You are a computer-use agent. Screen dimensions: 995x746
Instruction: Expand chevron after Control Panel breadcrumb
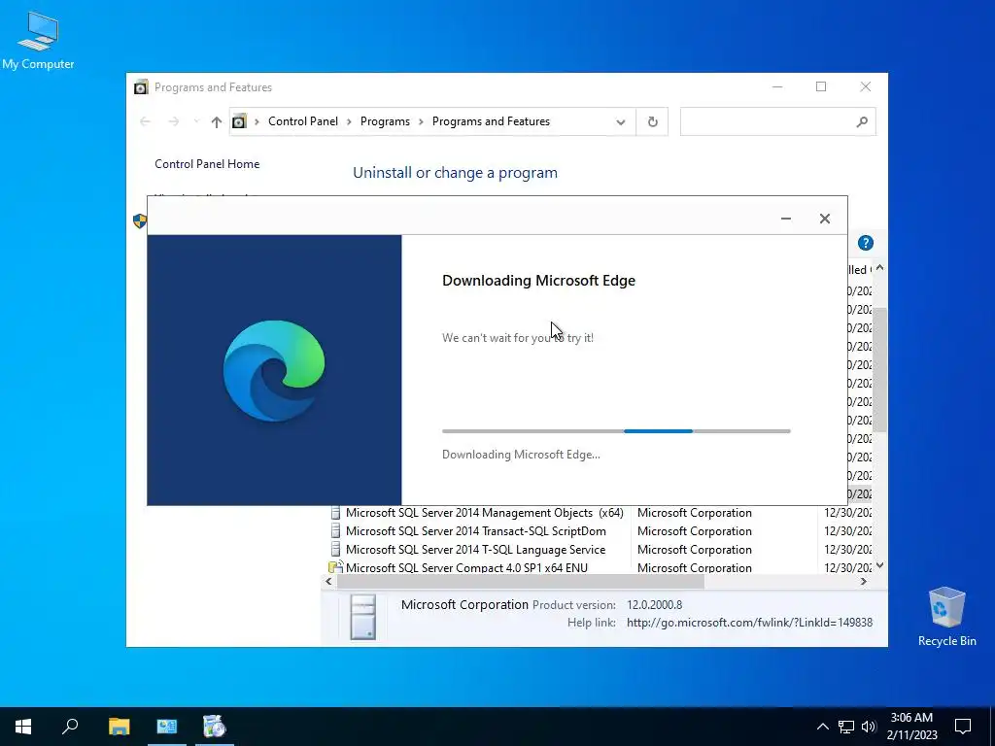point(349,121)
